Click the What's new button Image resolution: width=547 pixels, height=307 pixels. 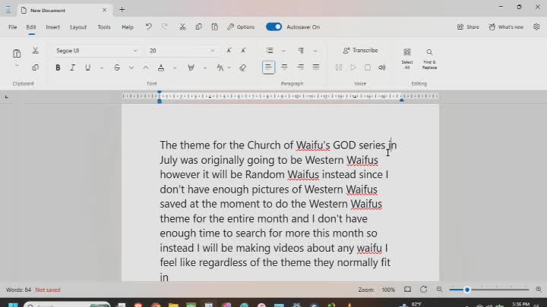(x=506, y=27)
